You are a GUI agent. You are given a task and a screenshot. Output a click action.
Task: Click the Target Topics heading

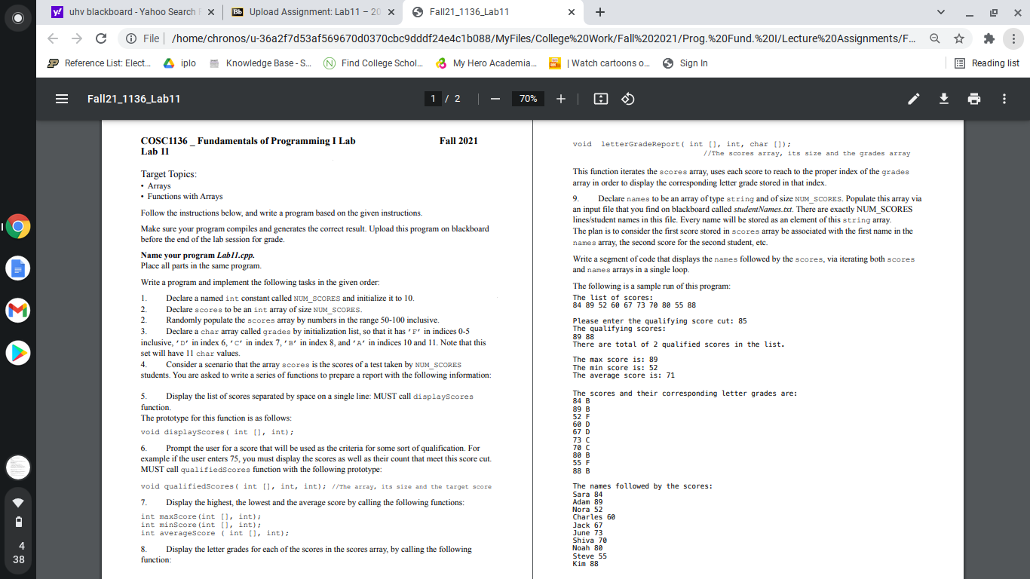pos(168,174)
